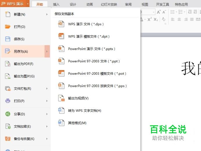201x151 pixels.
Task: Click the increase indent icon
Action: [195, 12]
